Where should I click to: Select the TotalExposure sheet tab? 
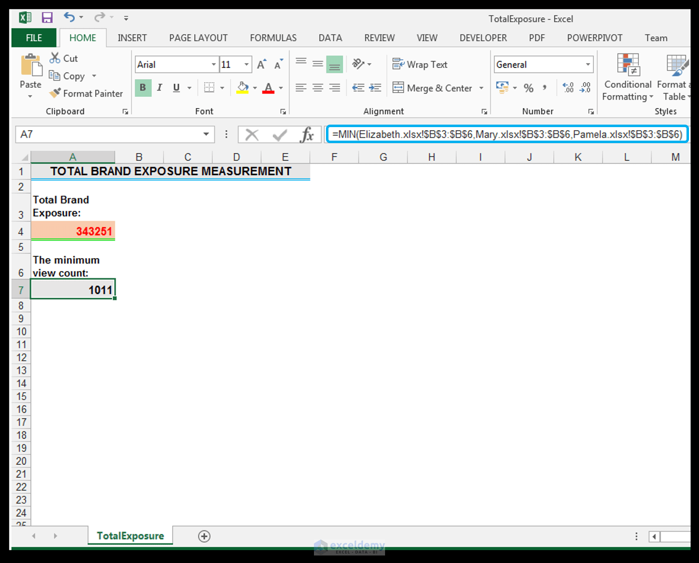click(130, 535)
